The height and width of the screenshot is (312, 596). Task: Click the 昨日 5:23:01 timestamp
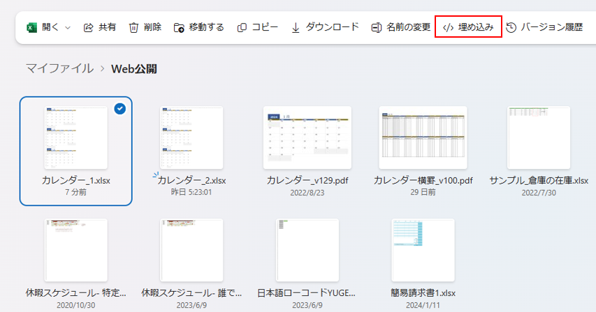[191, 193]
